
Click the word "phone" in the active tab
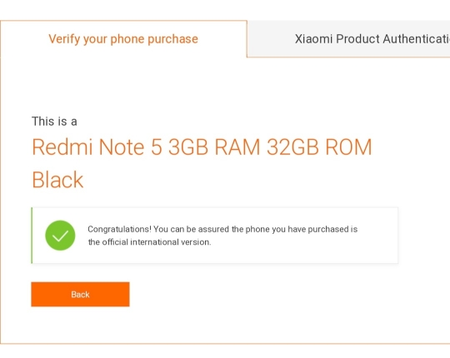(127, 39)
